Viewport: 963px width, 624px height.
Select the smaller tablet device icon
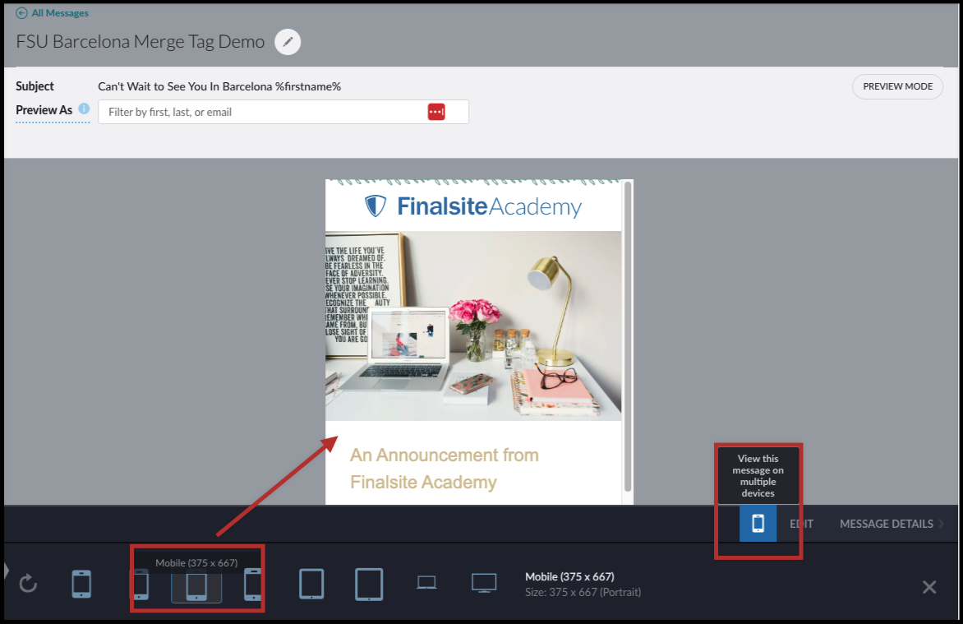311,584
